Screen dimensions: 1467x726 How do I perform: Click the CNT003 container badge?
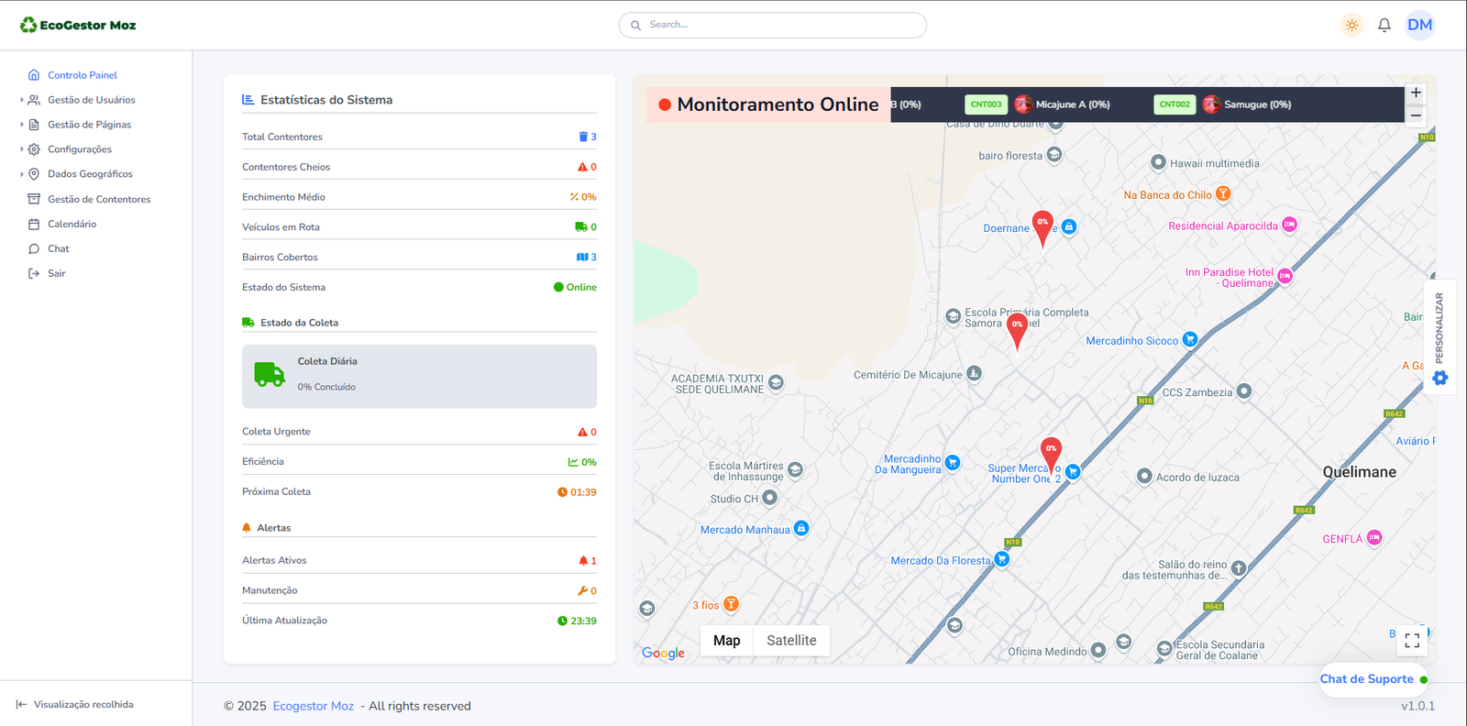986,104
